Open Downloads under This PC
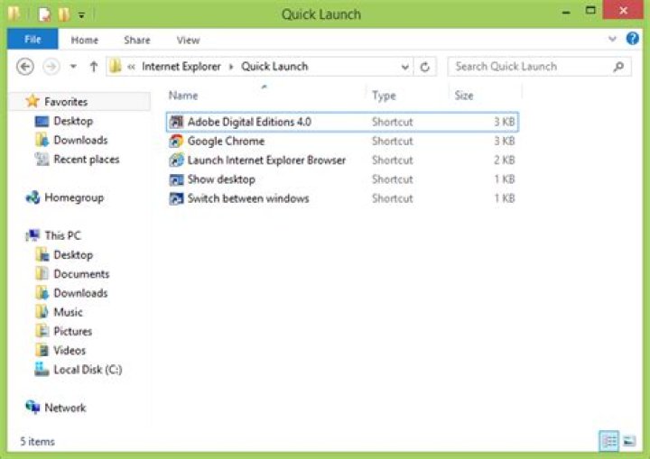This screenshot has width=650, height=459. click(81, 293)
